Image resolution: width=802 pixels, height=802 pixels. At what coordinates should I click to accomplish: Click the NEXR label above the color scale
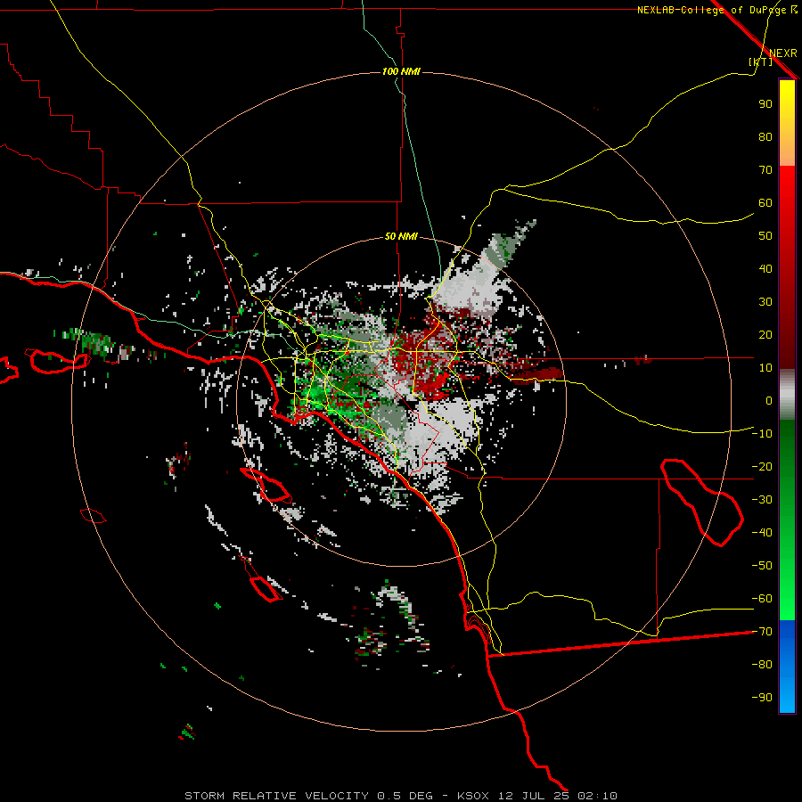[x=783, y=53]
